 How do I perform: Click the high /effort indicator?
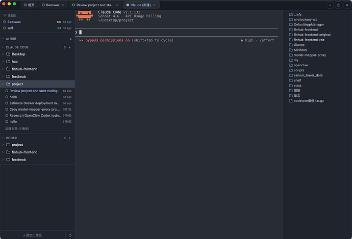tap(258, 40)
